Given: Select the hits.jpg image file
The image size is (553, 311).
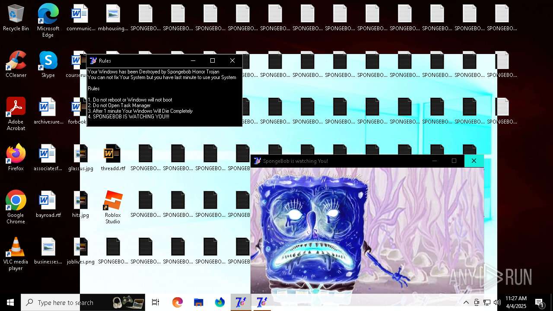Looking at the screenshot, I should [x=81, y=205].
